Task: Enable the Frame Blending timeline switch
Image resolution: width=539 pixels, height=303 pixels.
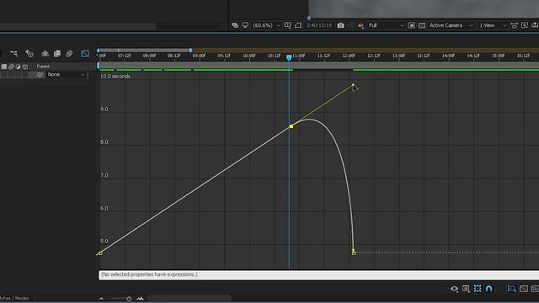Action: 57,54
